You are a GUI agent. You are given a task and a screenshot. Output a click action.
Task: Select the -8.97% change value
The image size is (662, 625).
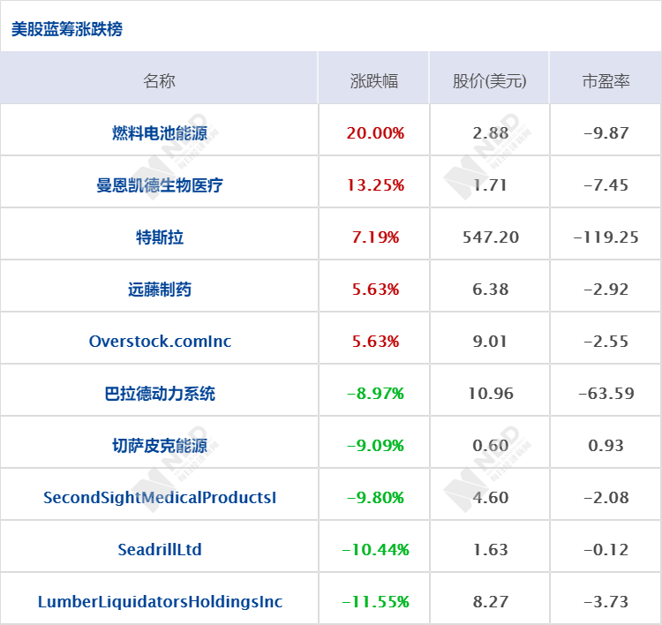pos(375,394)
